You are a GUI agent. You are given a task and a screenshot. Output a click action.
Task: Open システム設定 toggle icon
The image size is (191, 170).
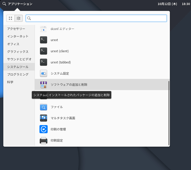pyautogui.click(x=44, y=73)
